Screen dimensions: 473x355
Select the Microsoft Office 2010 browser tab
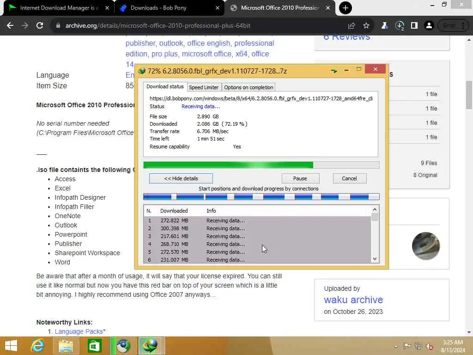pyautogui.click(x=279, y=8)
